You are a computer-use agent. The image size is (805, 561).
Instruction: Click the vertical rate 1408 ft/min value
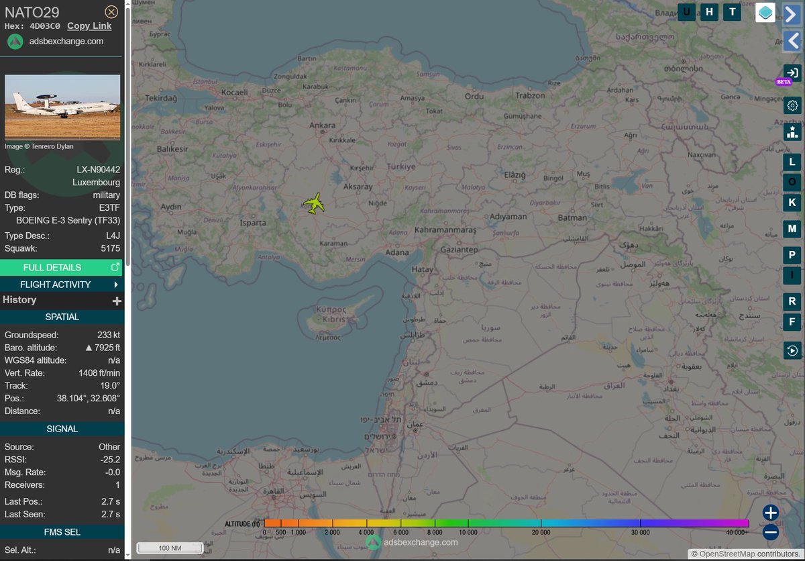[x=99, y=373]
